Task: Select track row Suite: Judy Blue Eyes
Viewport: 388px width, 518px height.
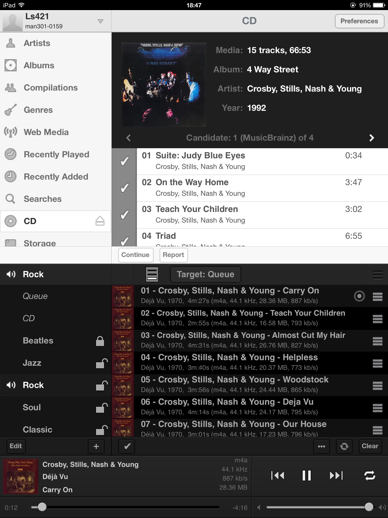Action: [262, 161]
